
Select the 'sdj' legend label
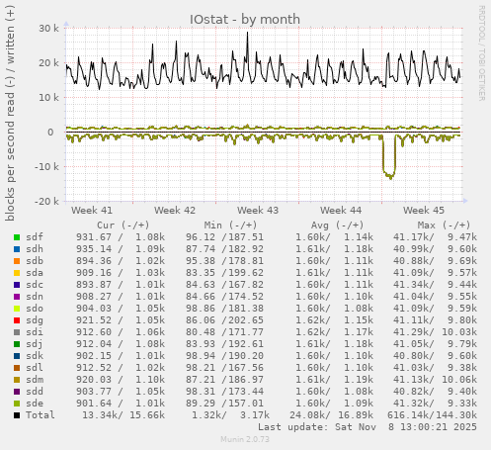point(35,344)
